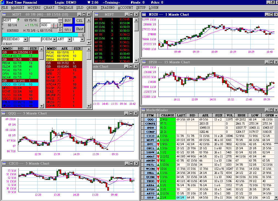Click the MSFT symbol input field

click(x=9, y=20)
